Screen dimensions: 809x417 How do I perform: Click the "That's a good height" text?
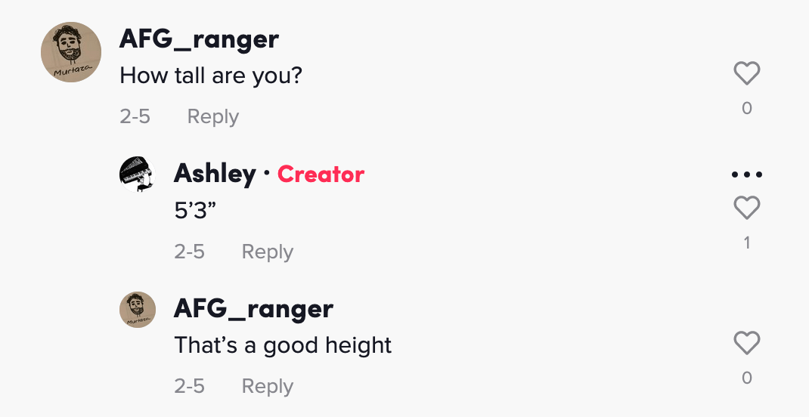tap(283, 345)
